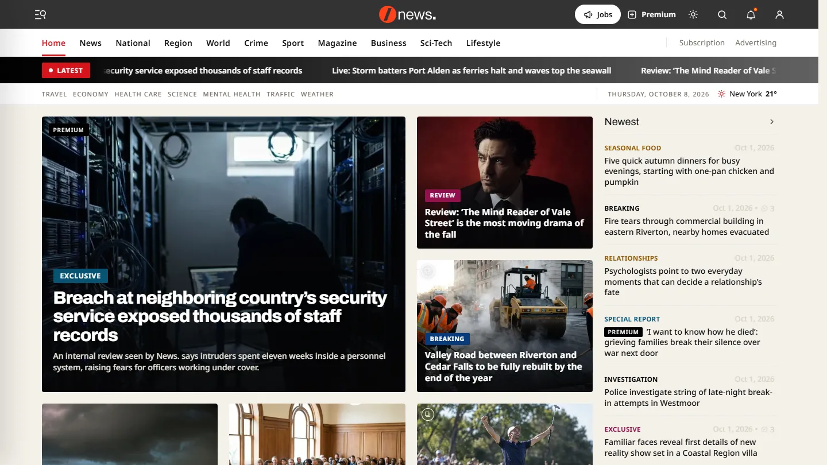Viewport: 827px width, 465px height.
Task: Click the New York weather sun icon
Action: 721,94
